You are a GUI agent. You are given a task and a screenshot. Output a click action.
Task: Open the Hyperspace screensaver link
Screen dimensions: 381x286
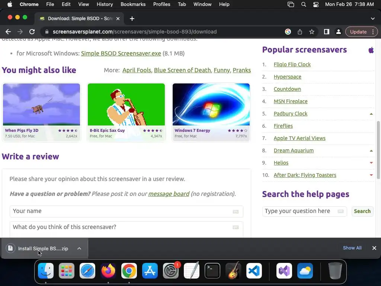(x=288, y=77)
